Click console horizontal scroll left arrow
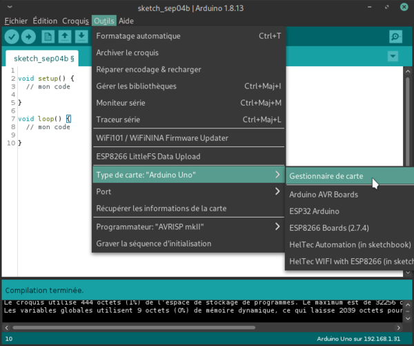The image size is (414, 346). (x=7, y=328)
